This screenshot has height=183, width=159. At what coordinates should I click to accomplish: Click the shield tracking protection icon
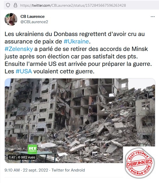[x=8, y=5]
